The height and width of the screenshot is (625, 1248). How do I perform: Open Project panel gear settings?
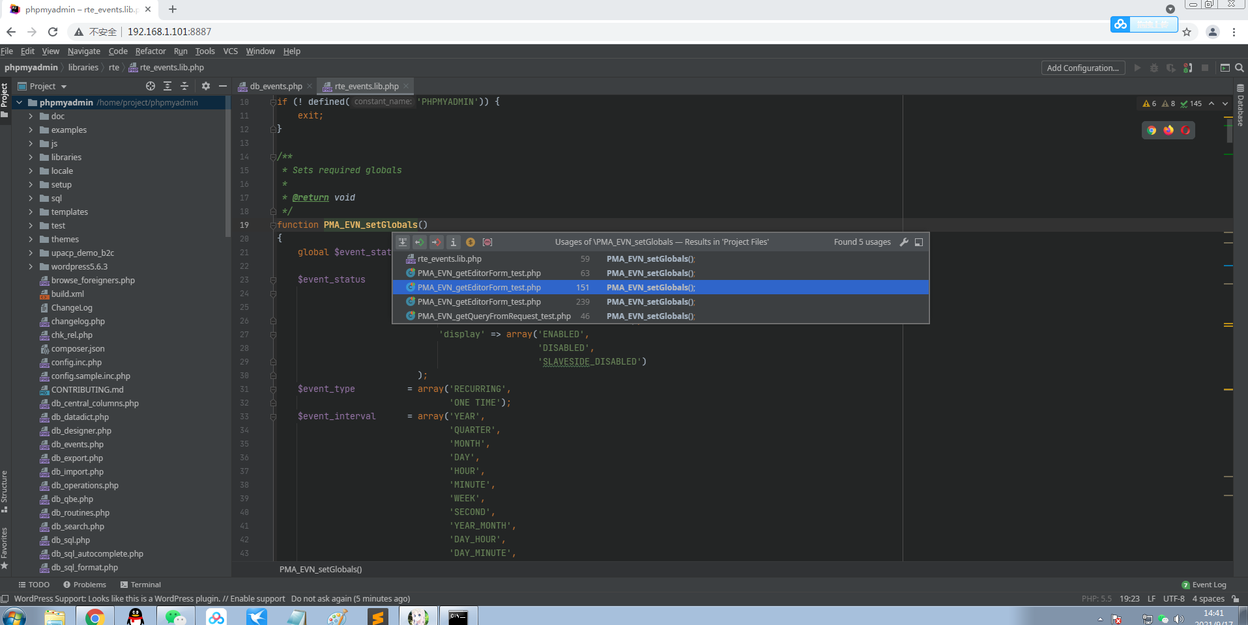[x=206, y=86]
